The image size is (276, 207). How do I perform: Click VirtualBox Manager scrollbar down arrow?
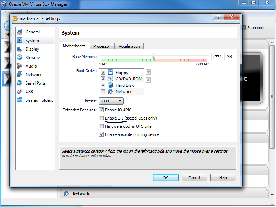272,195
